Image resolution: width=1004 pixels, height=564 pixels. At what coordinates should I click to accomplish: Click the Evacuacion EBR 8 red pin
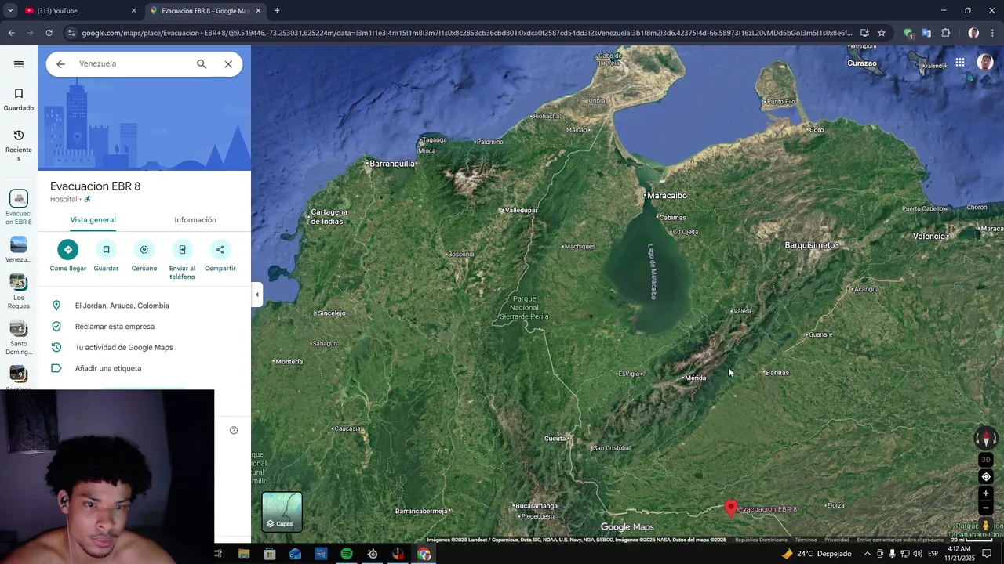(x=731, y=508)
